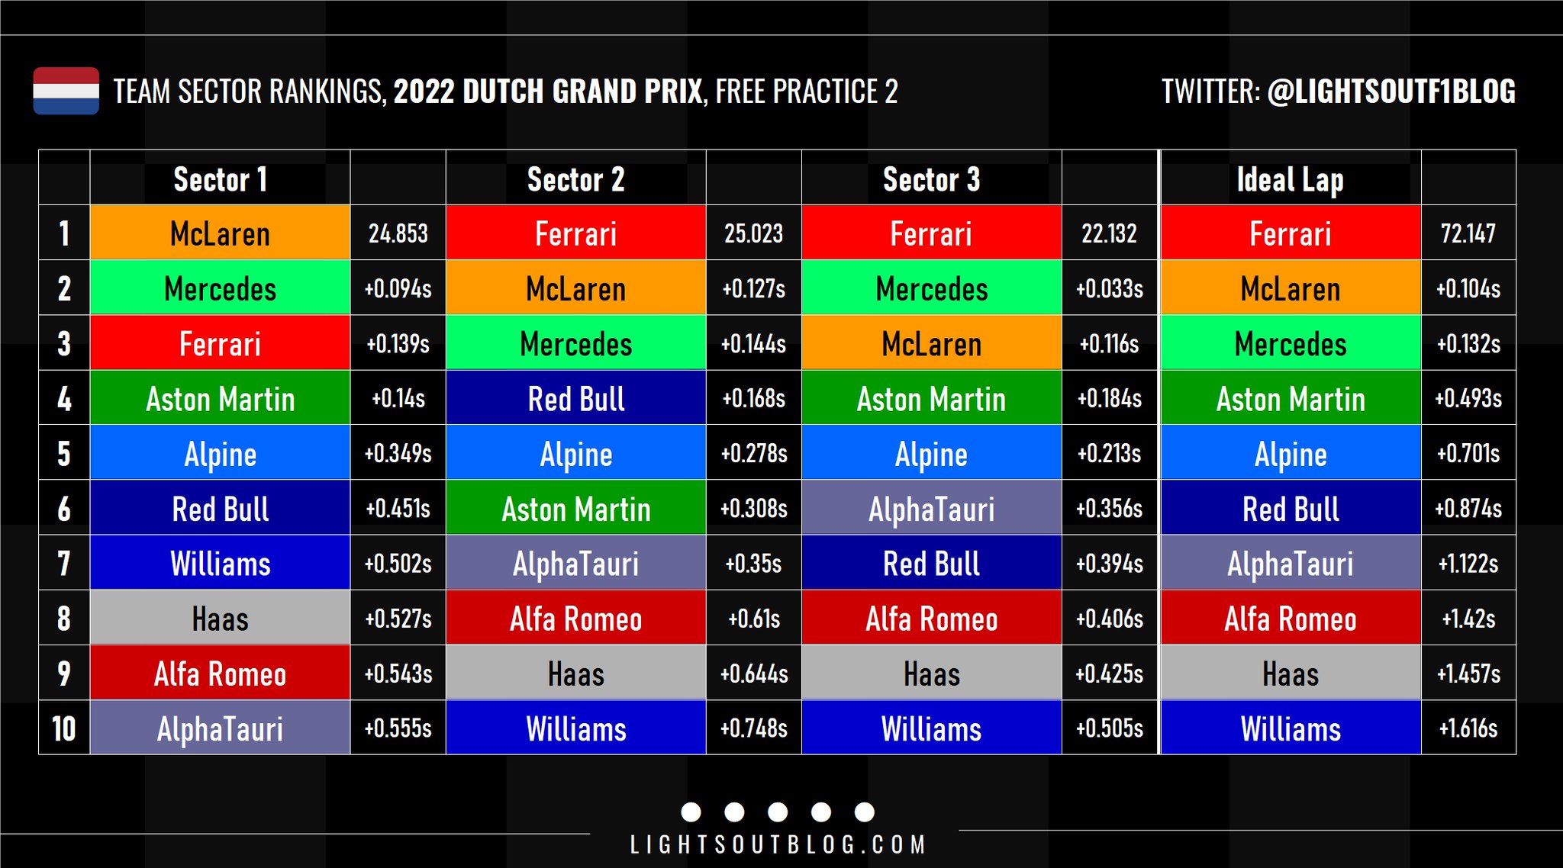This screenshot has width=1563, height=868.
Task: Click the first white dot at the bottom
Action: pyautogui.click(x=691, y=812)
